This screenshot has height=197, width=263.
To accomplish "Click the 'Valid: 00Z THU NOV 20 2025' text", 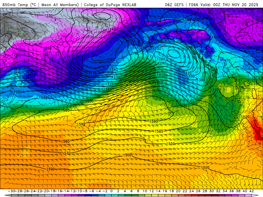I will 229,5.
